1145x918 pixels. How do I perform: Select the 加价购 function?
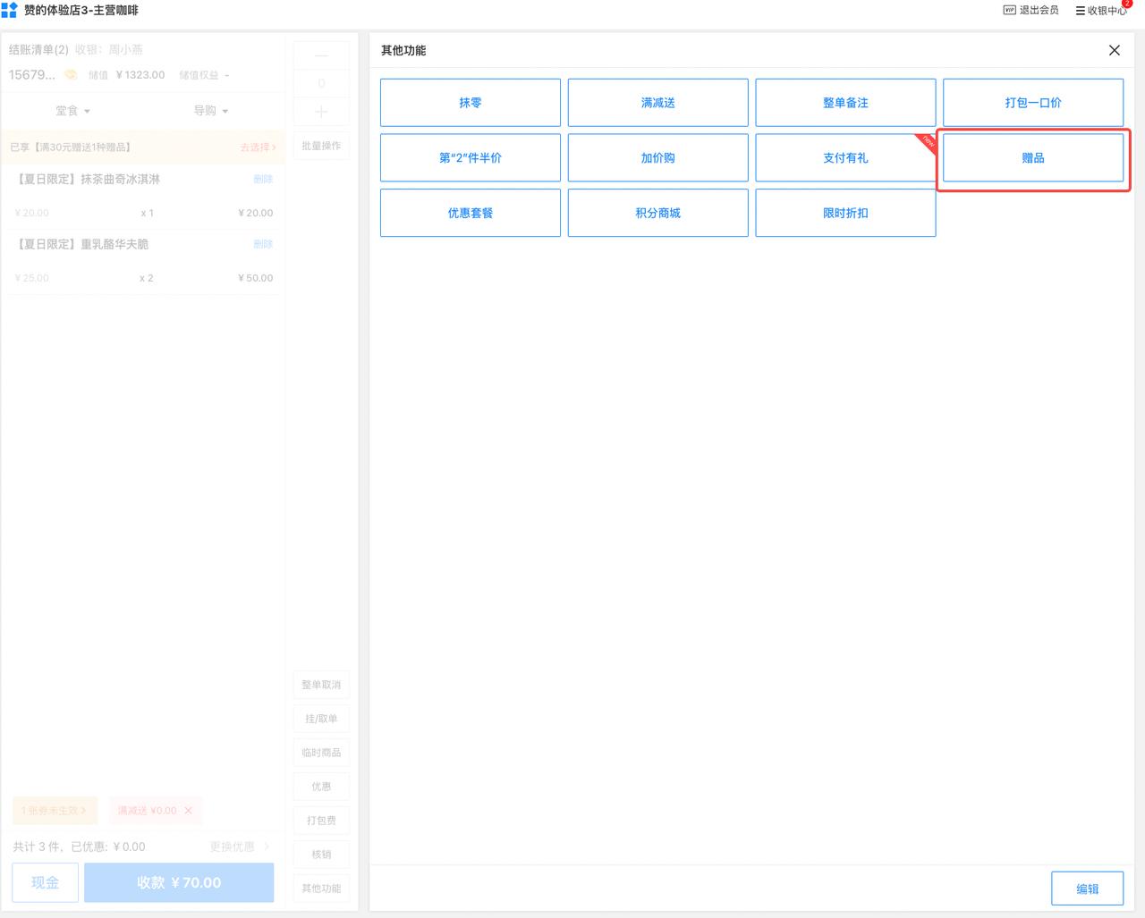[657, 158]
